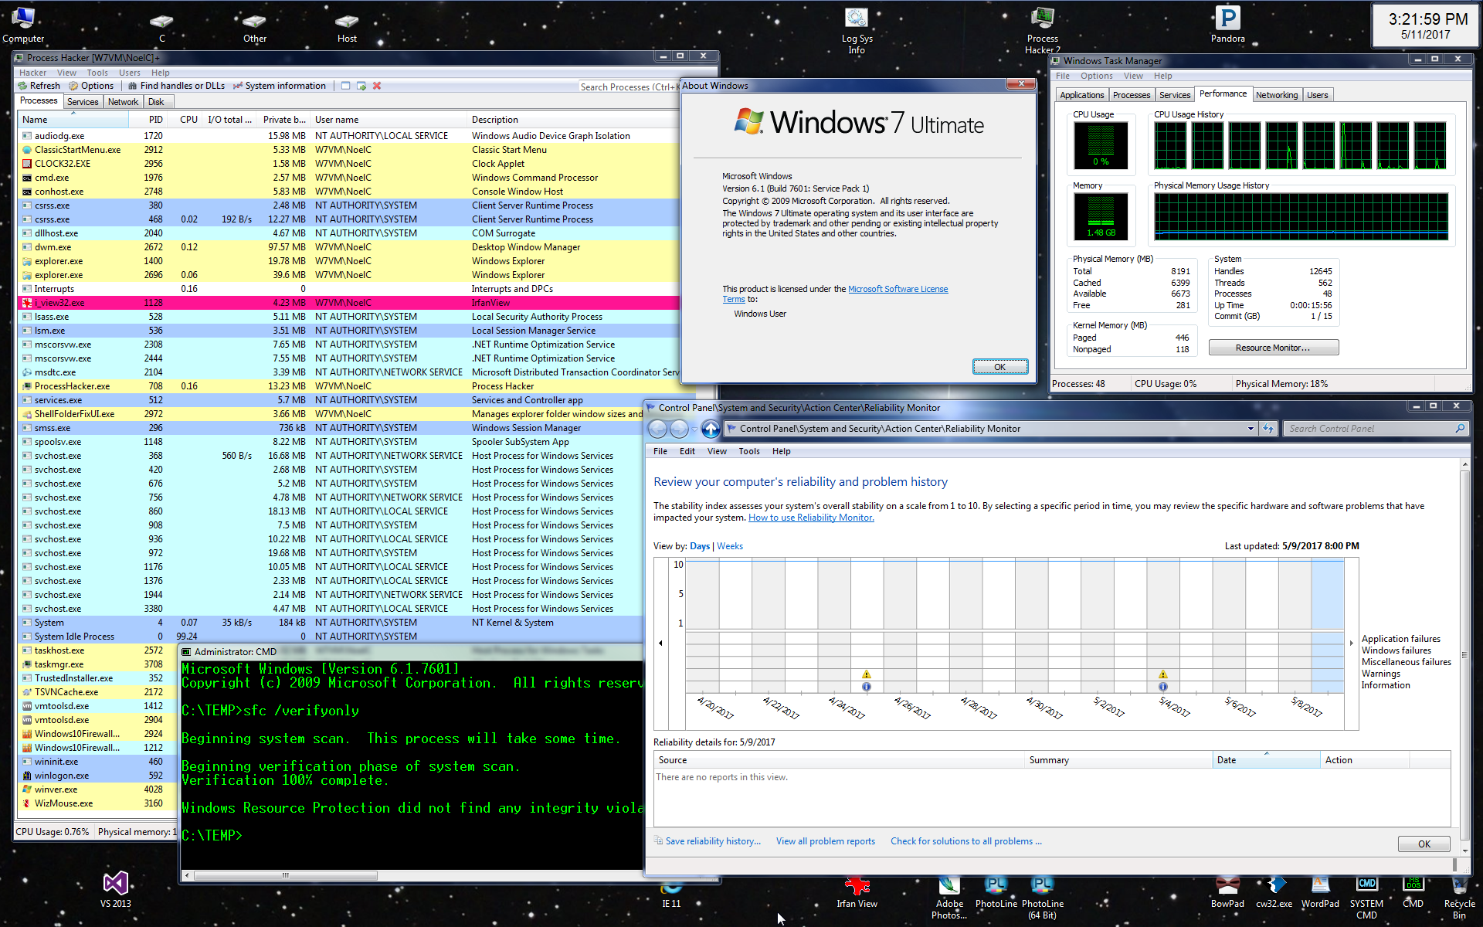Screen dimensions: 1483x927
Task: Launch Log Sys Info desktop icon
Action: click(857, 30)
